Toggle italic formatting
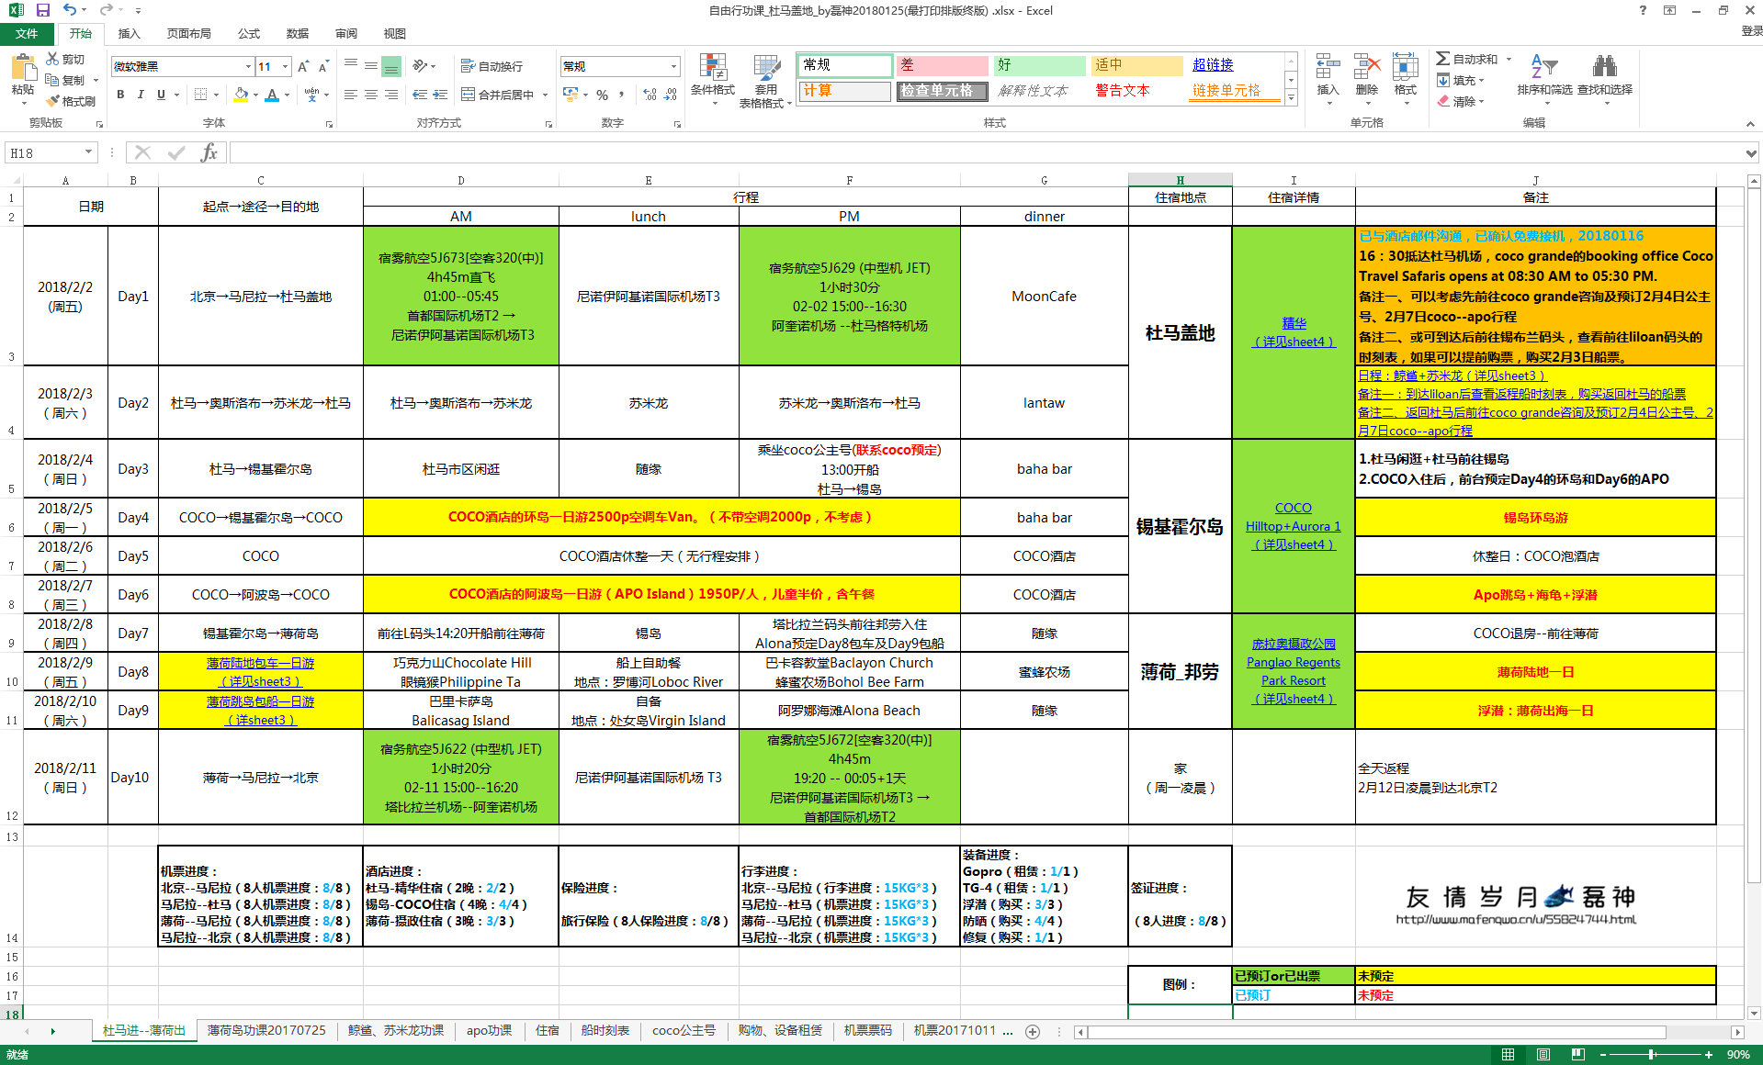 141,95
